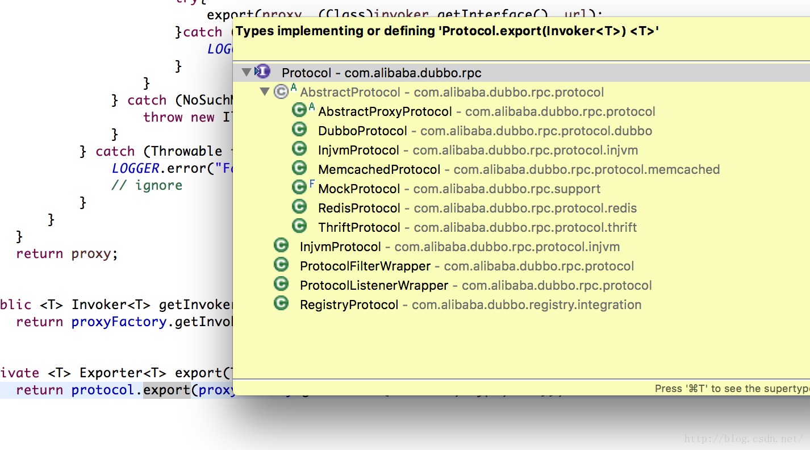Click 'proxyFactory' in the editor code
Screen dimensions: 810x450
119,322
